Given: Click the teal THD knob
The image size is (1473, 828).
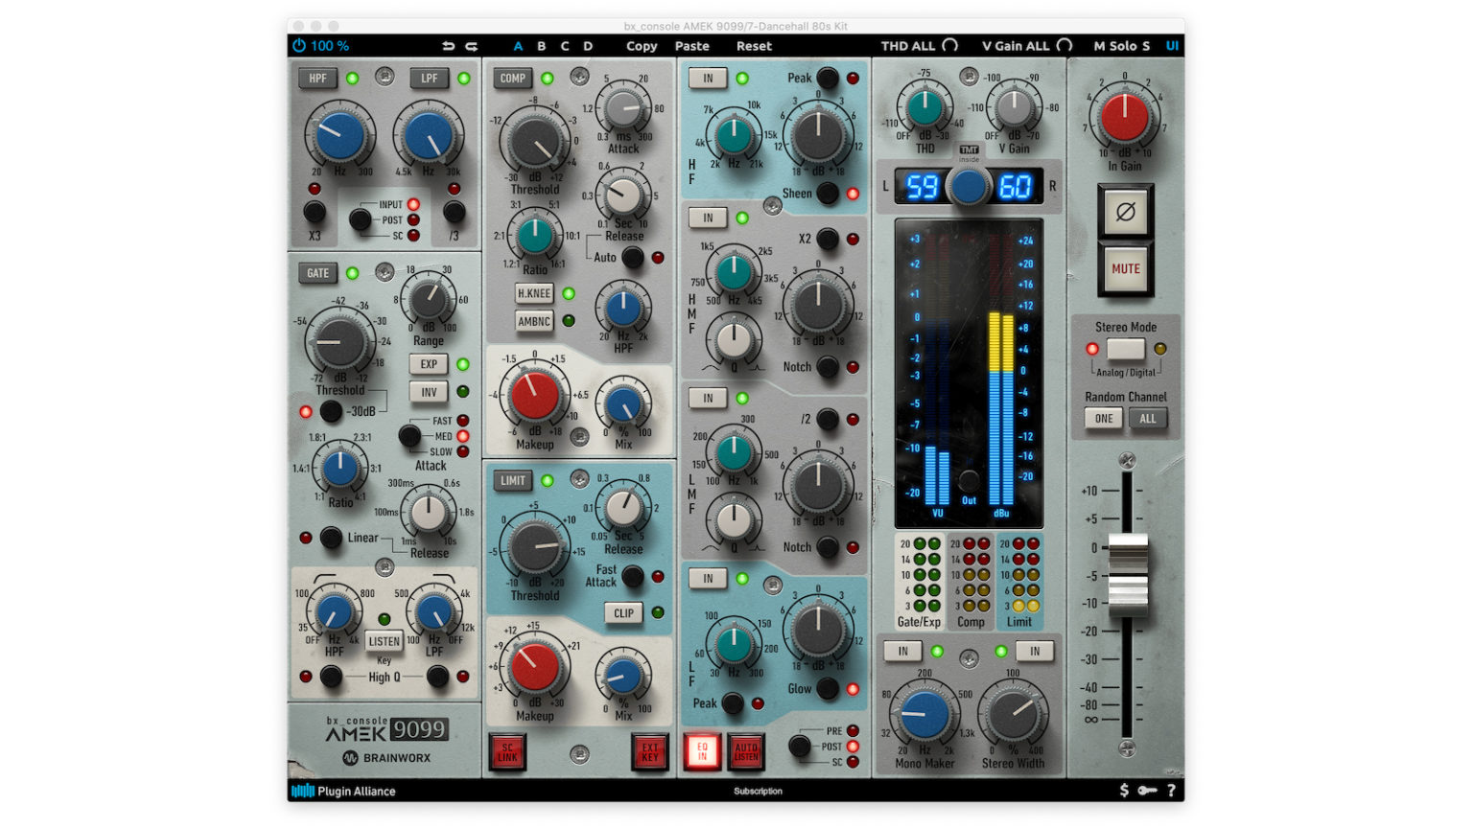Looking at the screenshot, I should [924, 108].
